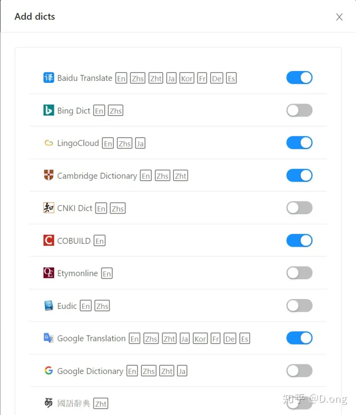Close the Add dicts dialog
This screenshot has height=415, width=356.
tap(339, 17)
